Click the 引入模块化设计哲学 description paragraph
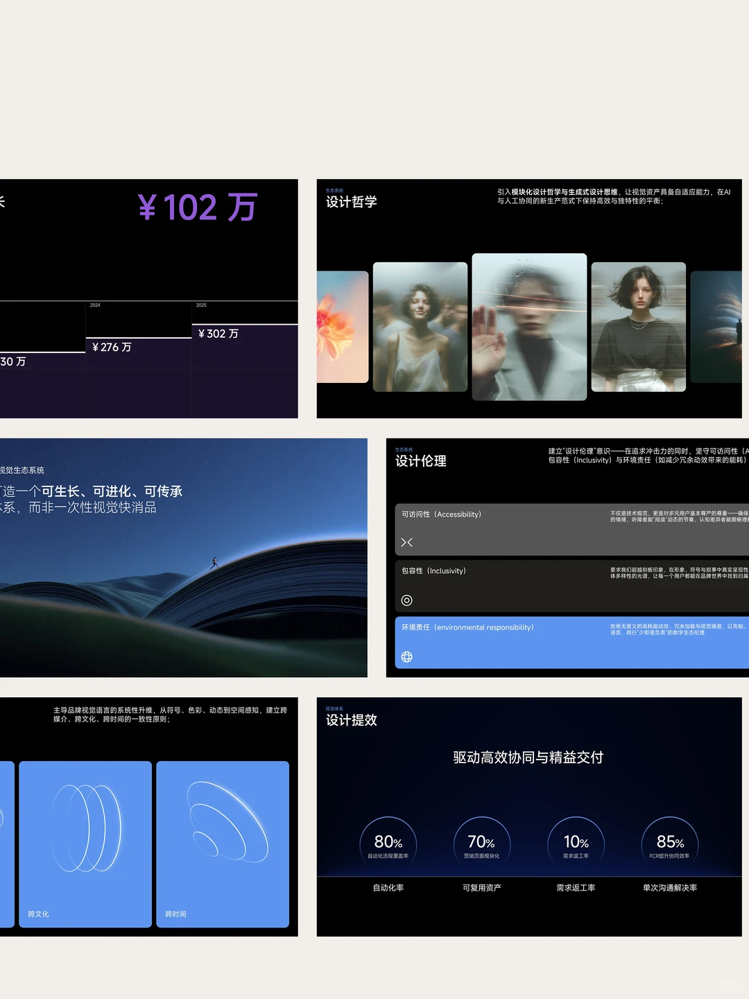Screen dimensions: 749x999 (614, 196)
